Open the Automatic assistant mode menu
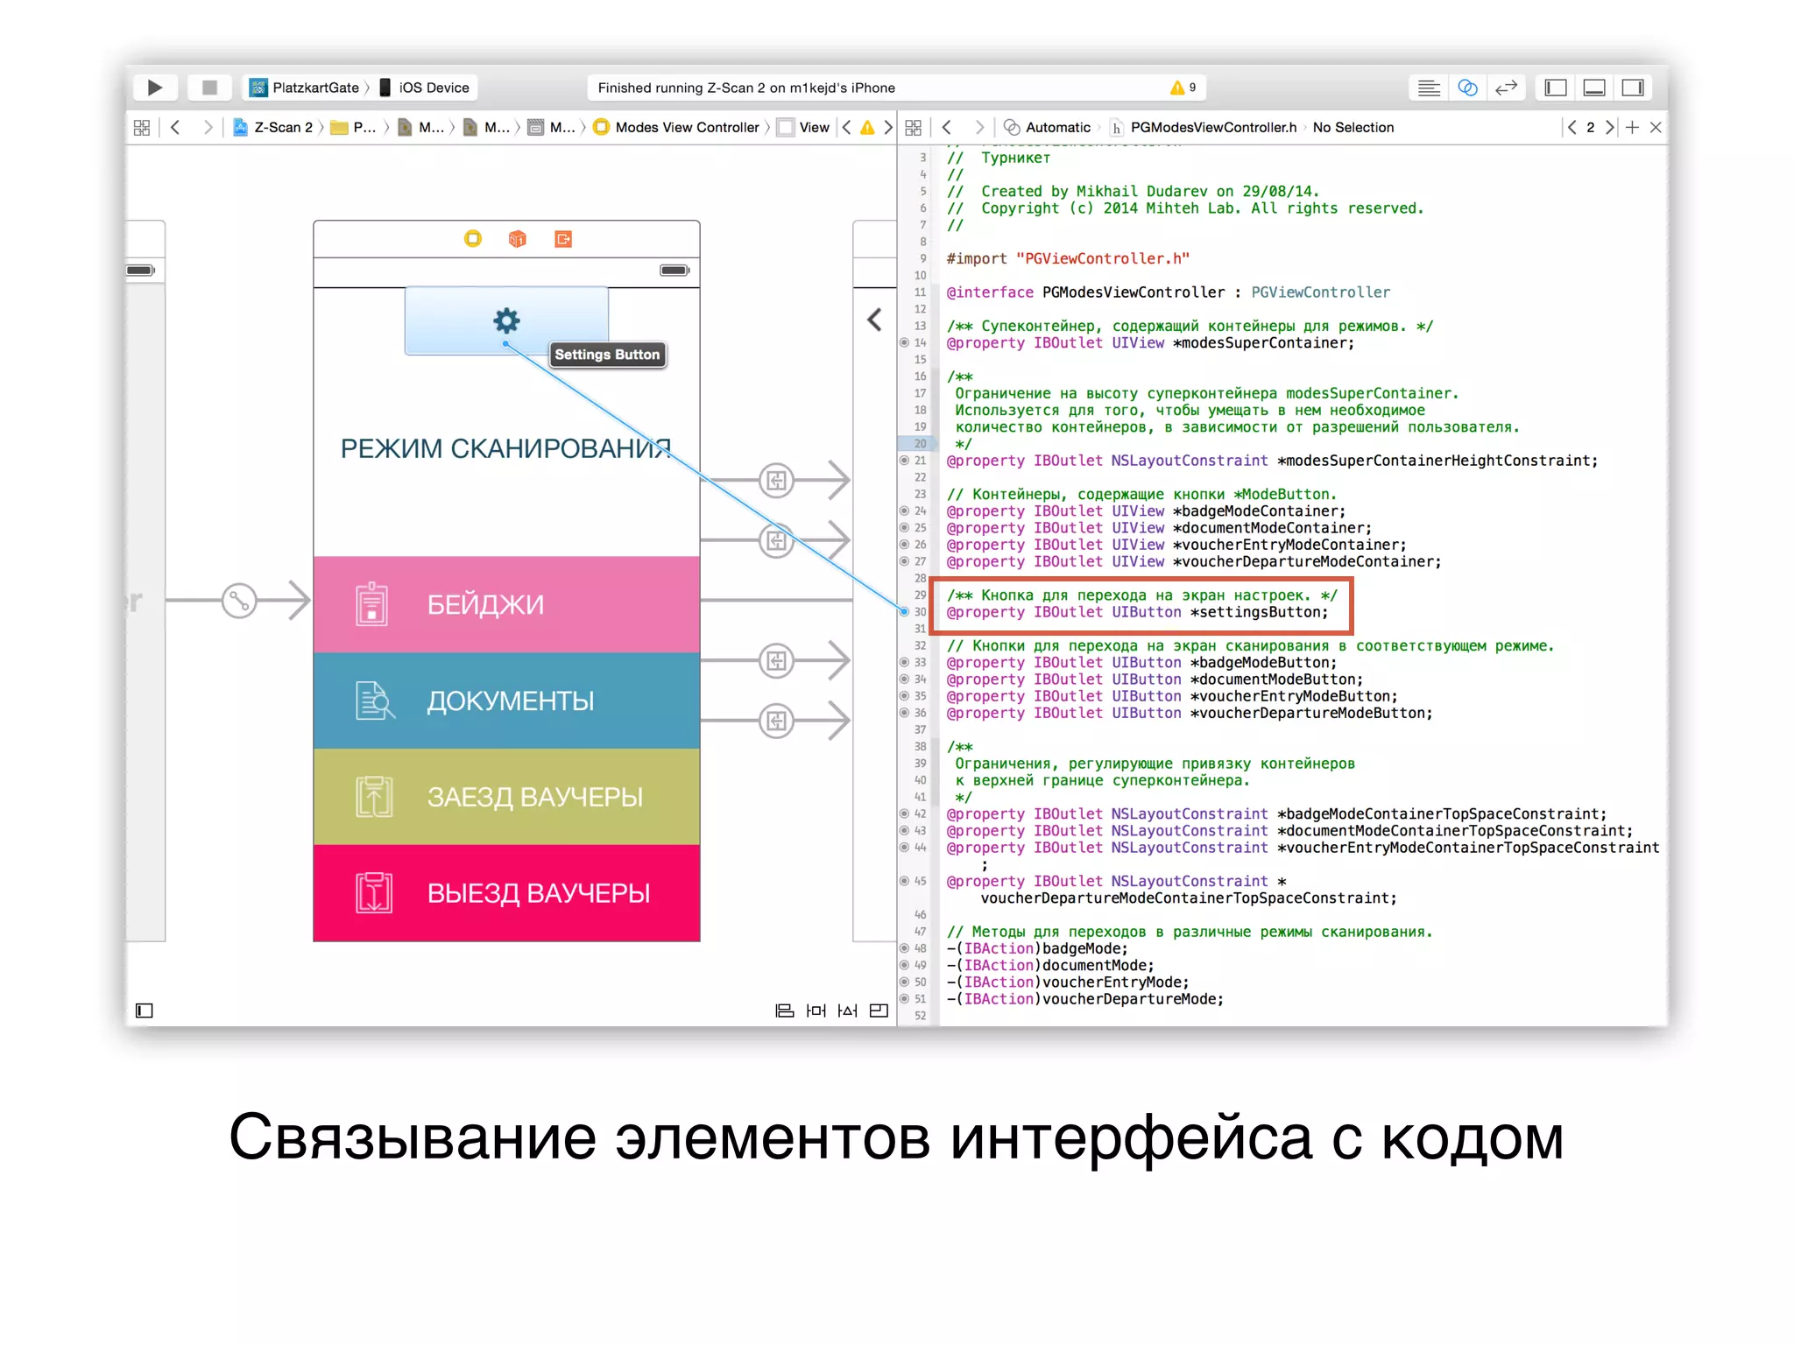This screenshot has width=1794, height=1345. (1048, 128)
